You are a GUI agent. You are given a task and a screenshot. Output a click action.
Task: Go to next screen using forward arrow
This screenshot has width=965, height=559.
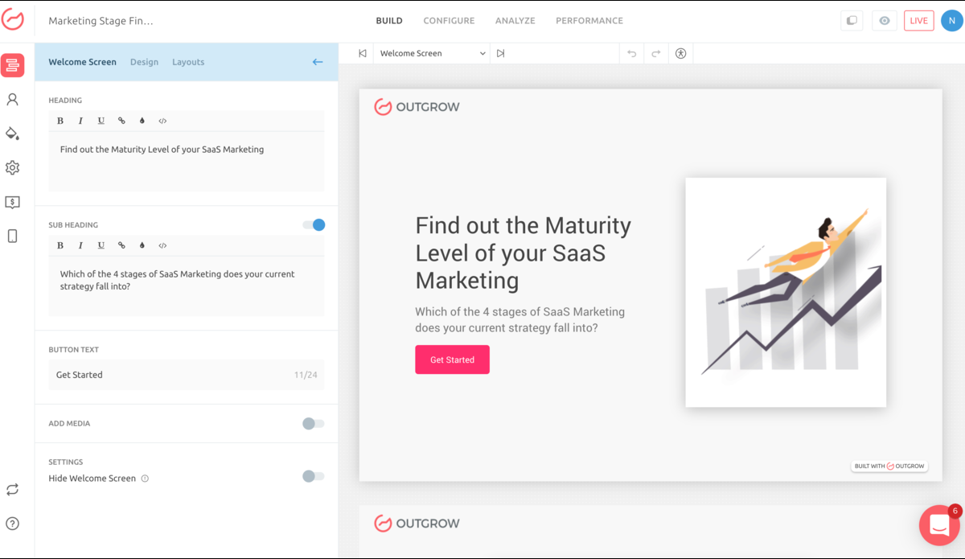pyautogui.click(x=500, y=54)
